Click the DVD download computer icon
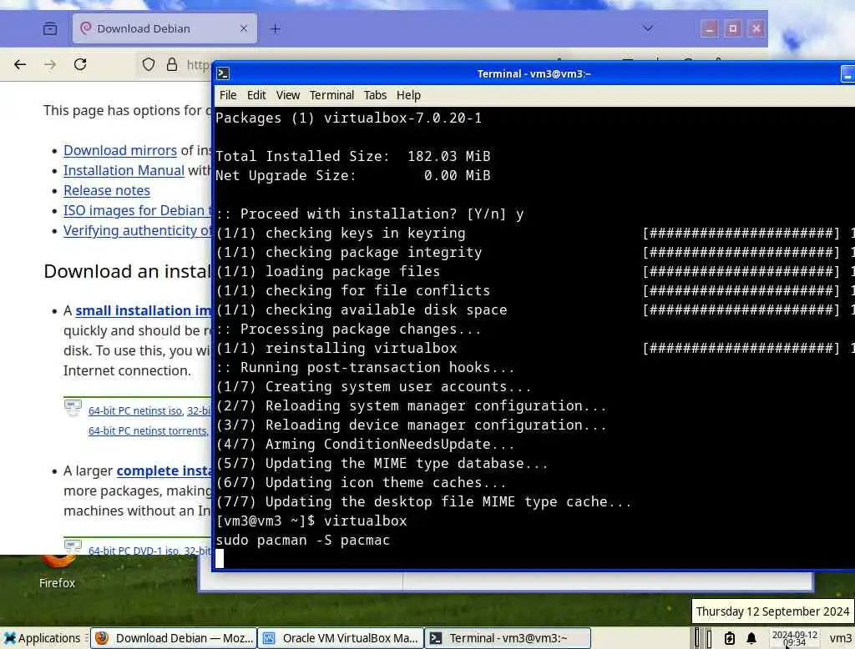The height and width of the screenshot is (649, 855). tap(73, 546)
